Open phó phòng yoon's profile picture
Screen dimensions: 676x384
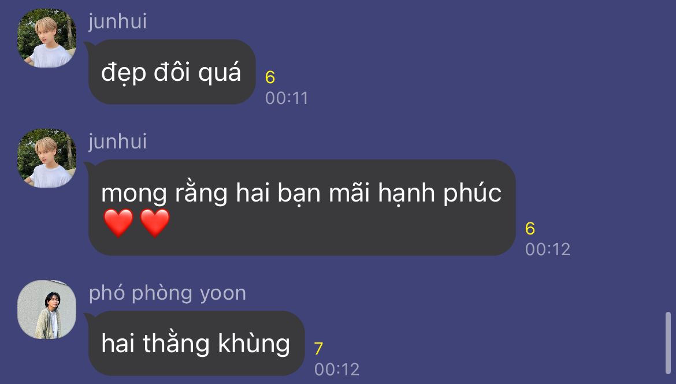point(47,310)
